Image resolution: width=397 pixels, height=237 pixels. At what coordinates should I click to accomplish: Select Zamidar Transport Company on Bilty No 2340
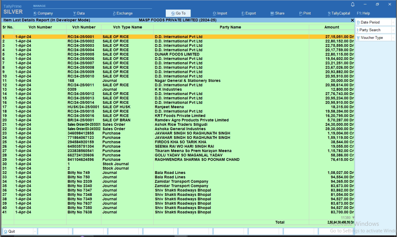tap(182, 186)
